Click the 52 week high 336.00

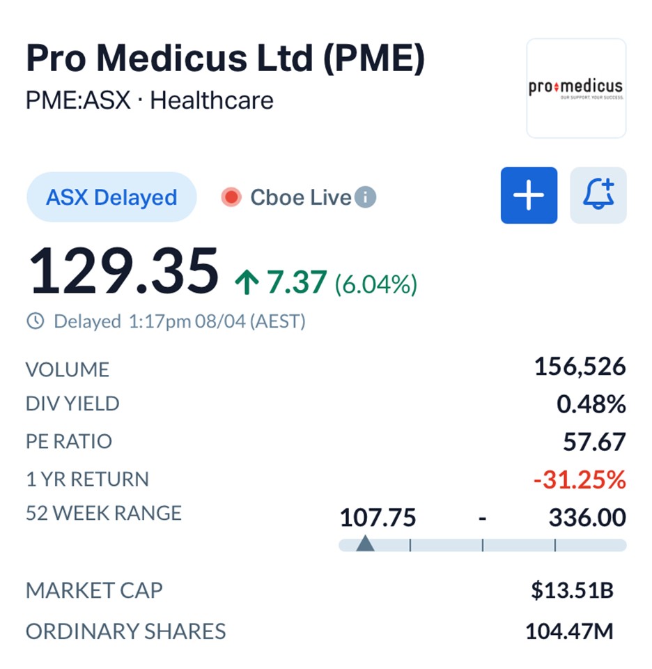point(587,518)
